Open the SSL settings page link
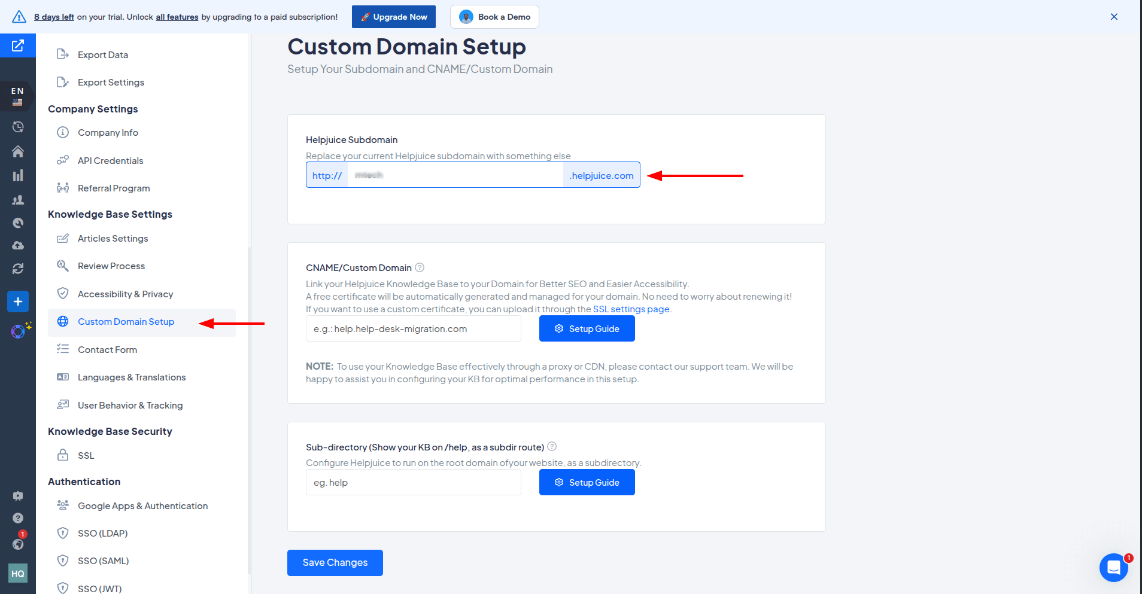Viewport: 1142px width, 594px height. pyautogui.click(x=631, y=309)
